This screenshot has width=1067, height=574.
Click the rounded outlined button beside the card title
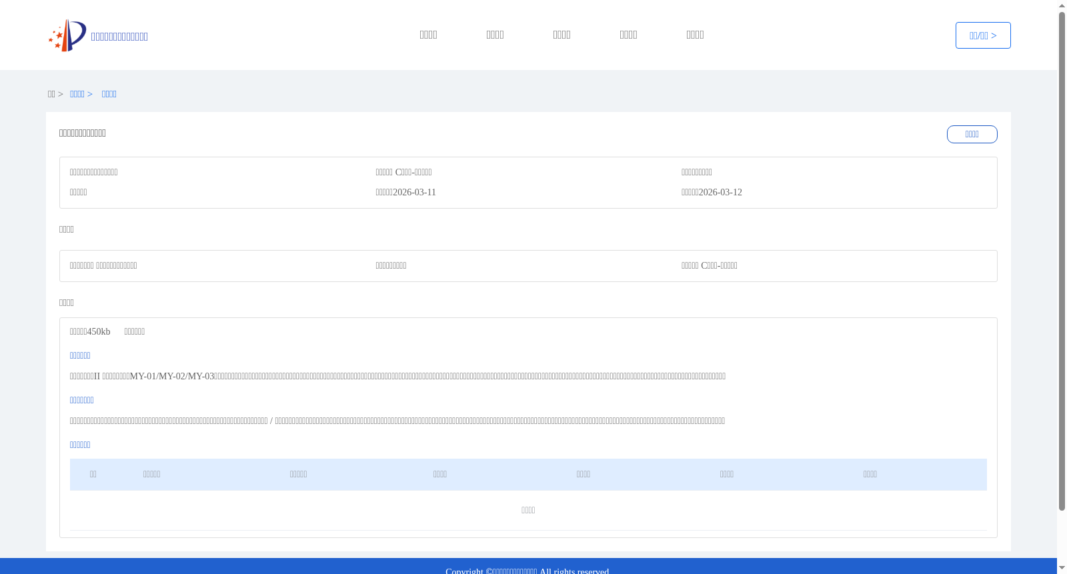[x=972, y=134]
